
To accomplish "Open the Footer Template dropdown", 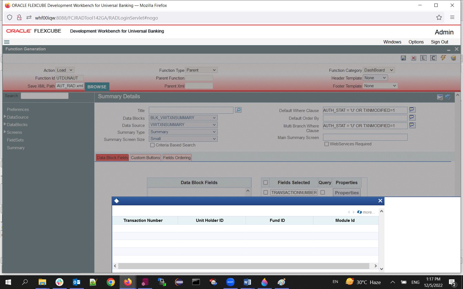I will pos(380,86).
